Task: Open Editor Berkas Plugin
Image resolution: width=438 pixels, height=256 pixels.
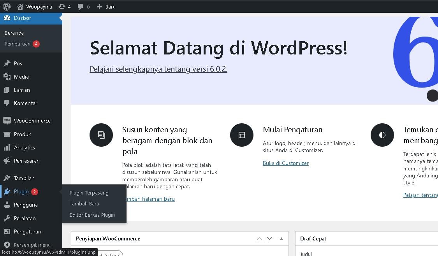Action: pyautogui.click(x=92, y=215)
